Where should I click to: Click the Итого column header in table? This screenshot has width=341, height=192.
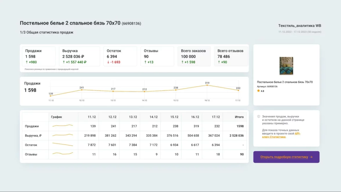point(239,117)
